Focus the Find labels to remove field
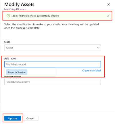 [x=53, y=82]
